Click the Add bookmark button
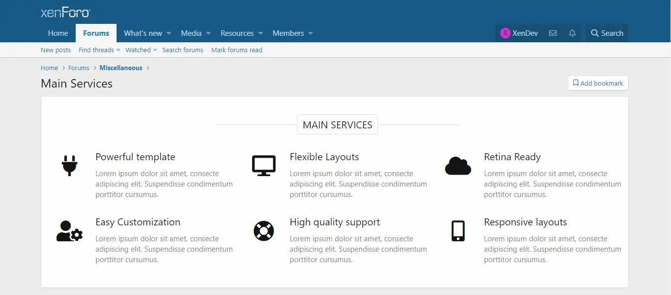Screen dimensions: 671x295 click(598, 83)
